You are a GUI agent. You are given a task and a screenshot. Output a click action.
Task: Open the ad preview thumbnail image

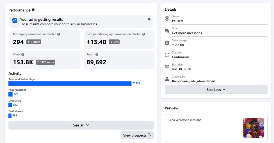(x=254, y=128)
